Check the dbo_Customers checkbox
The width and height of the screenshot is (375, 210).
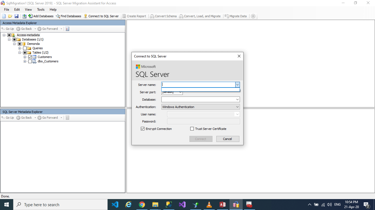tap(30, 61)
